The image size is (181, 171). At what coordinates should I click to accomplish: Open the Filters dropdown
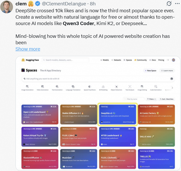click(151, 99)
